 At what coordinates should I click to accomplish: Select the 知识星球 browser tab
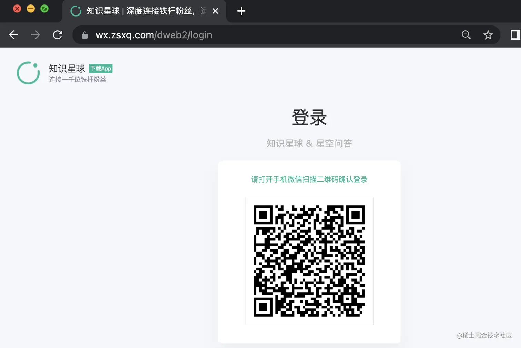click(144, 11)
